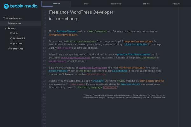
Task: Click 'bespoke theme or plugin' text
Action: [138, 41]
